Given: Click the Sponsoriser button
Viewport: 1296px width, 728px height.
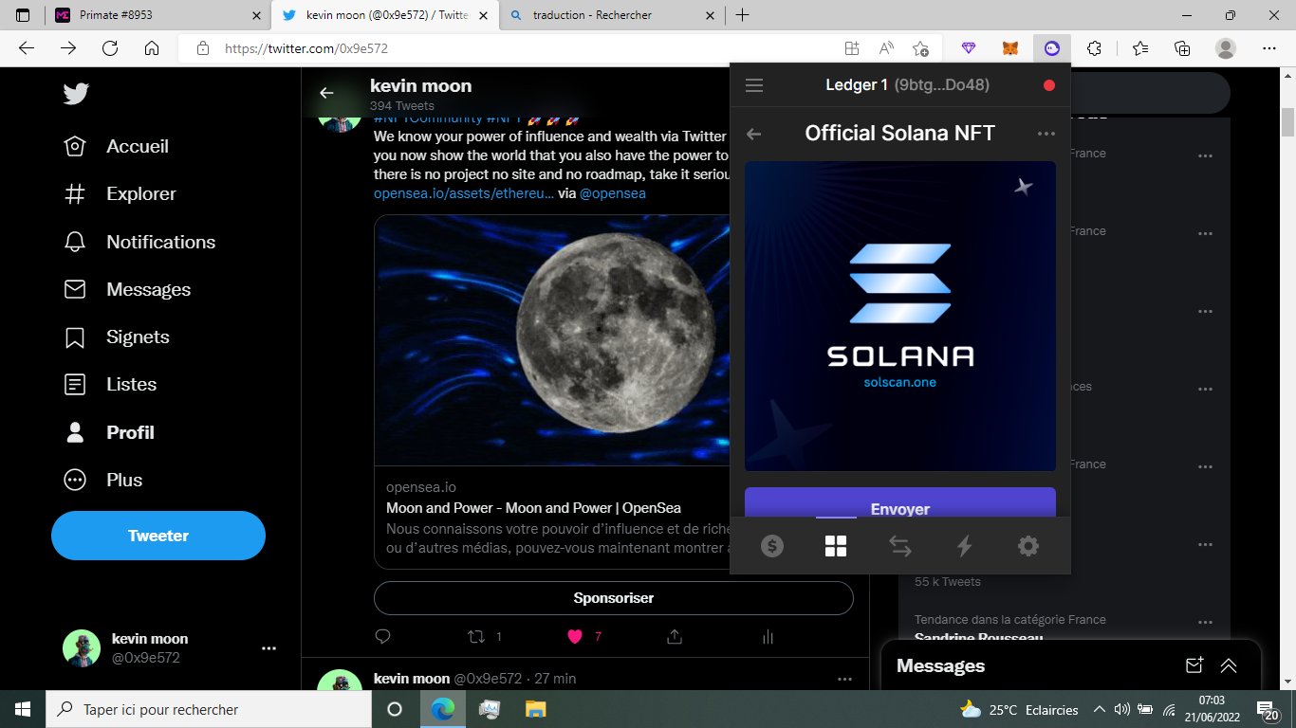Looking at the screenshot, I should pyautogui.click(x=614, y=598).
